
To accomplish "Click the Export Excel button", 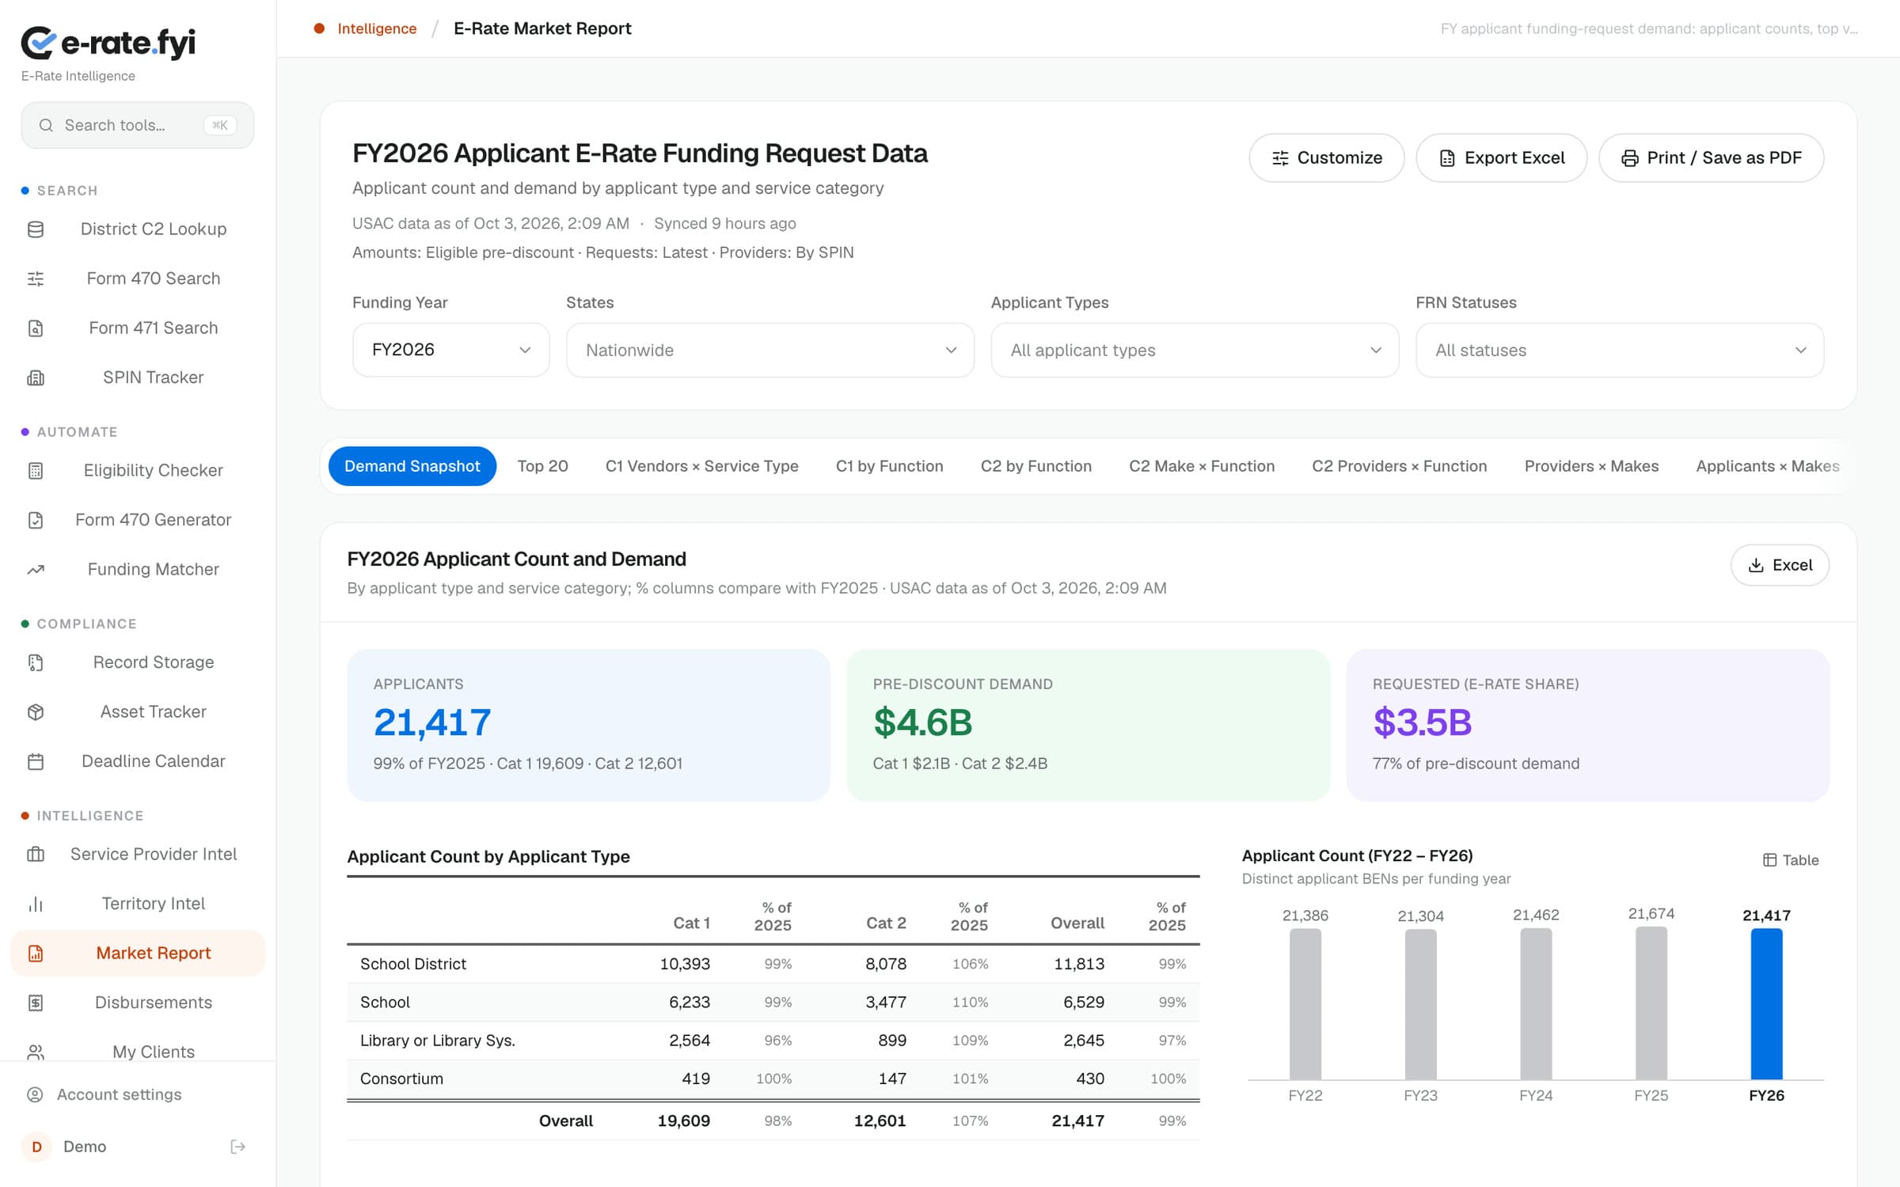I will (x=1501, y=158).
